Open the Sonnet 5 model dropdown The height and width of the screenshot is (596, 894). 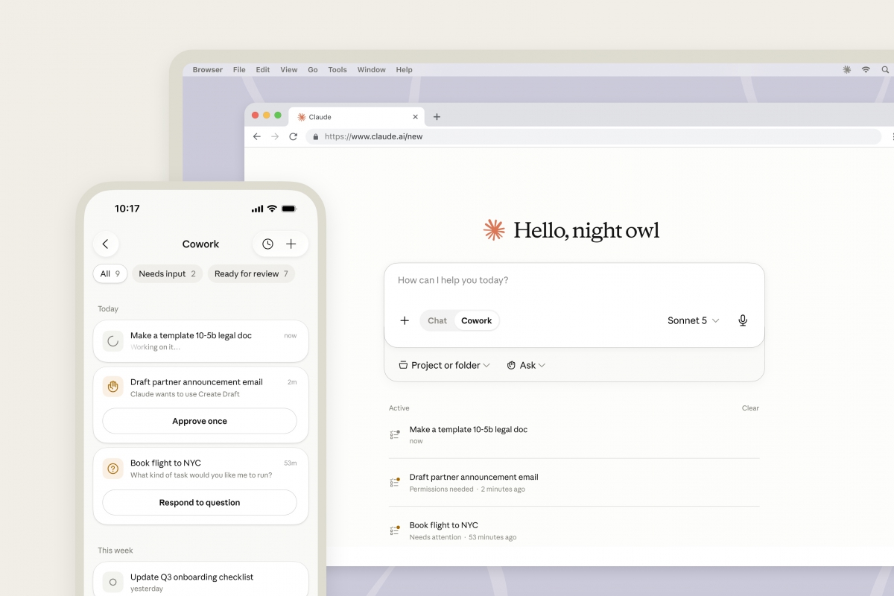[x=694, y=320]
